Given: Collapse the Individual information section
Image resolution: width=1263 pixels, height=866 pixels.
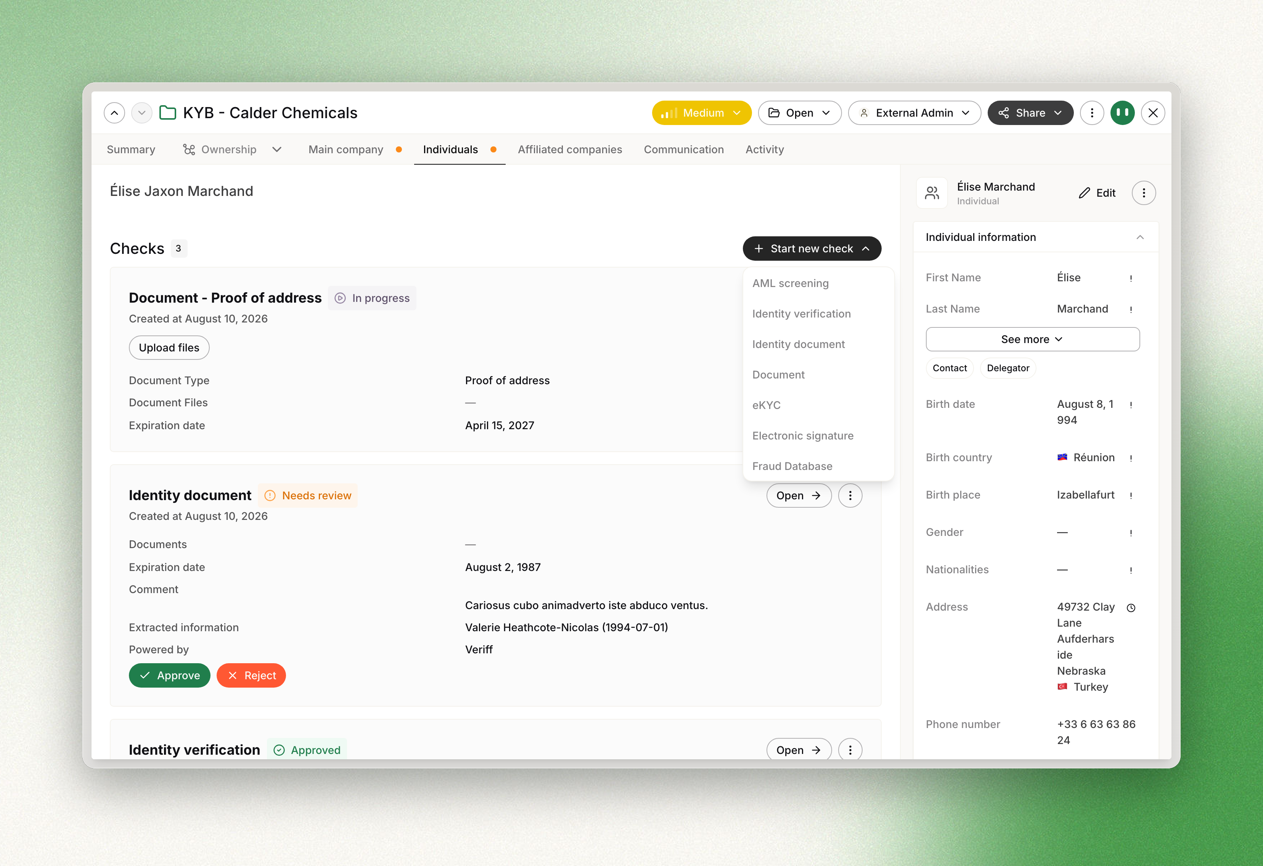Looking at the screenshot, I should pyautogui.click(x=1139, y=237).
